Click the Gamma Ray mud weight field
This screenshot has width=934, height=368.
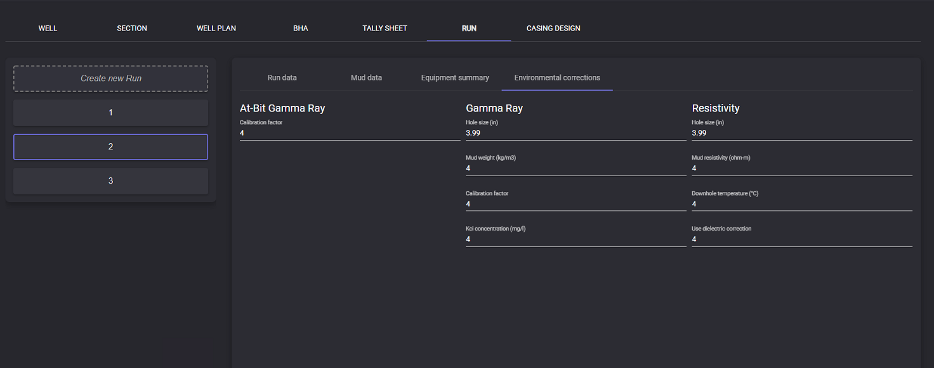tap(576, 168)
